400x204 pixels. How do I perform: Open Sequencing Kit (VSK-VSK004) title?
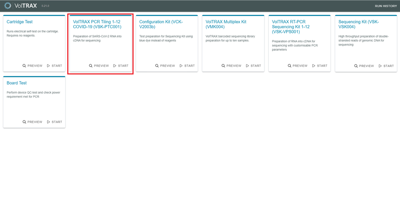coord(359,24)
